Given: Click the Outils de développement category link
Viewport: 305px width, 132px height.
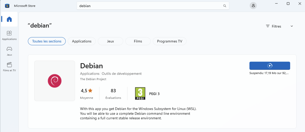Looking at the screenshot, I should coord(121,74).
